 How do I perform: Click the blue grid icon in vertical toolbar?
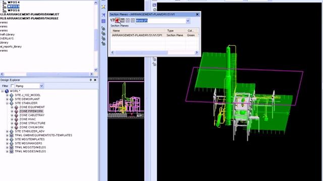coord(103,21)
